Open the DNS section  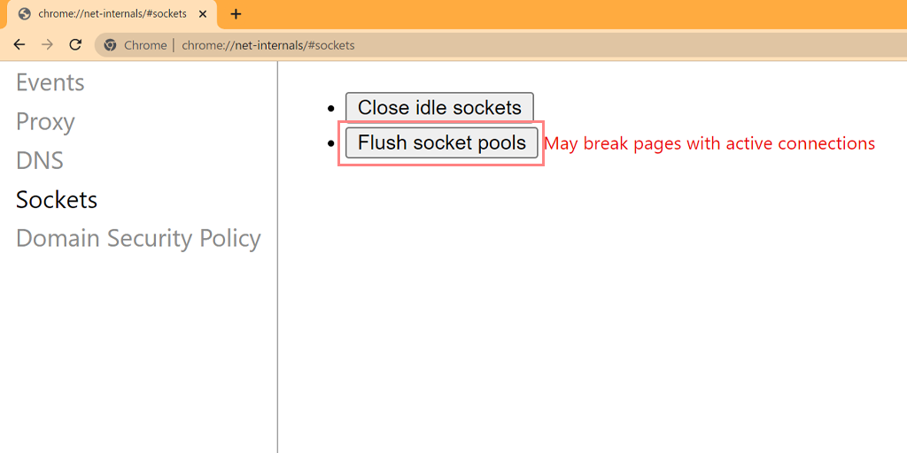(39, 161)
